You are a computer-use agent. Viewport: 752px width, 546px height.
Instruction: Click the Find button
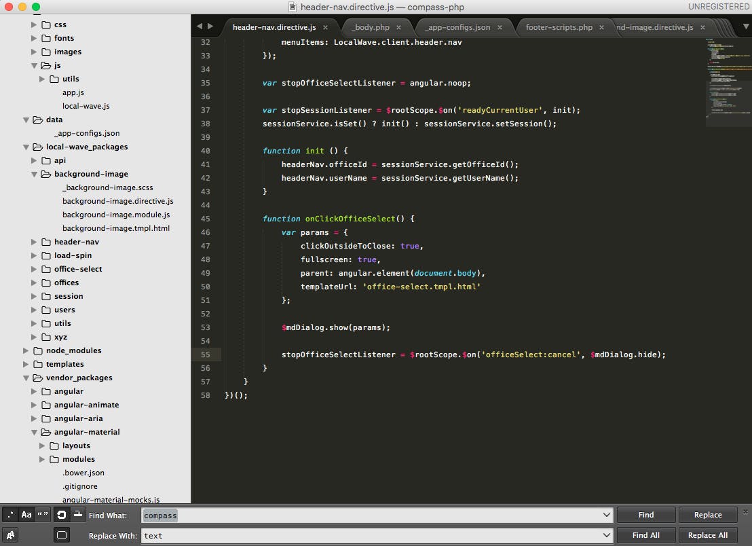645,515
